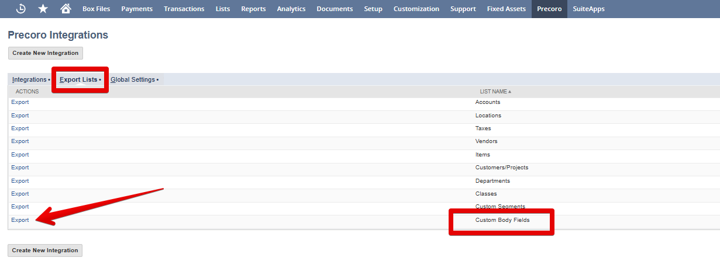Click Export link for Locations
720x268 pixels.
click(x=20, y=116)
